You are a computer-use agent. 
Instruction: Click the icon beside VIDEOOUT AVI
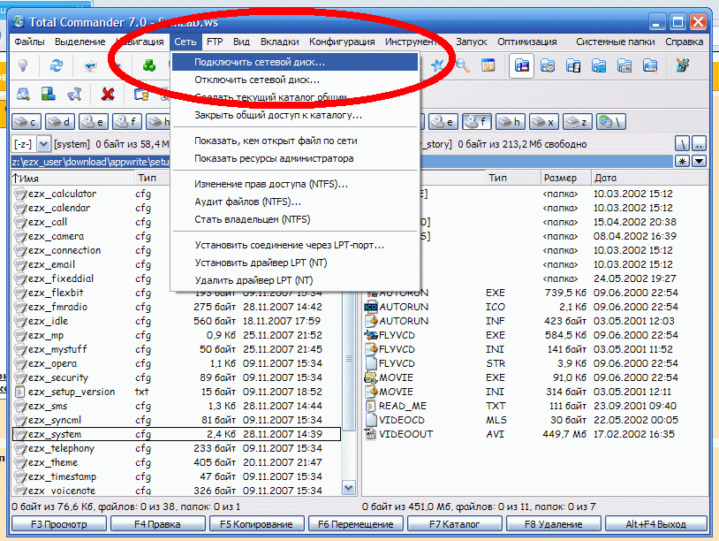click(370, 434)
